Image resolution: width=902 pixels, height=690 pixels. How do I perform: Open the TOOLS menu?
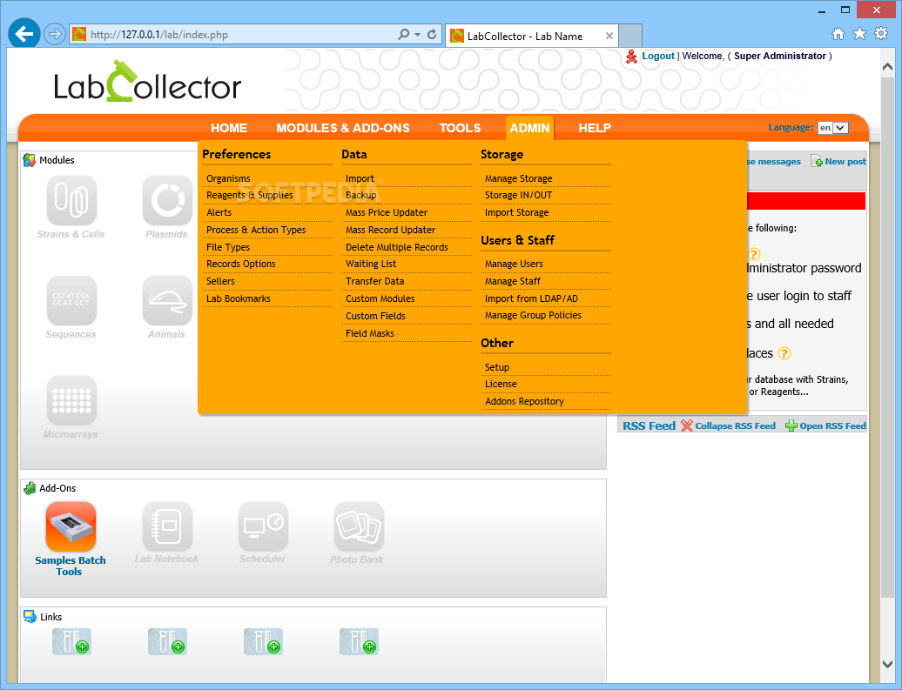click(461, 128)
